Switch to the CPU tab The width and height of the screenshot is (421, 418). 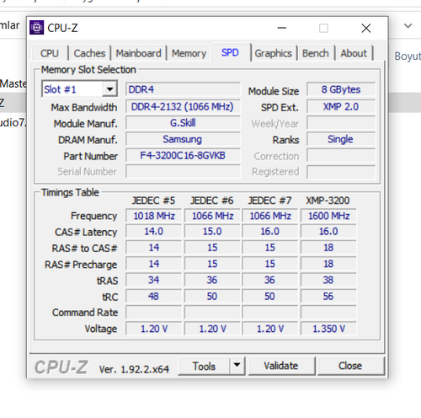tap(50, 53)
